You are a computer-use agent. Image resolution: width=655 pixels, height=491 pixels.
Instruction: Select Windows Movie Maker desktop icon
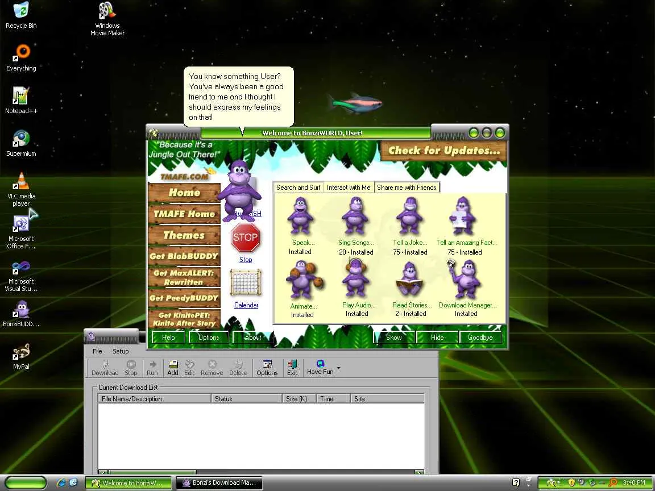coord(107,19)
